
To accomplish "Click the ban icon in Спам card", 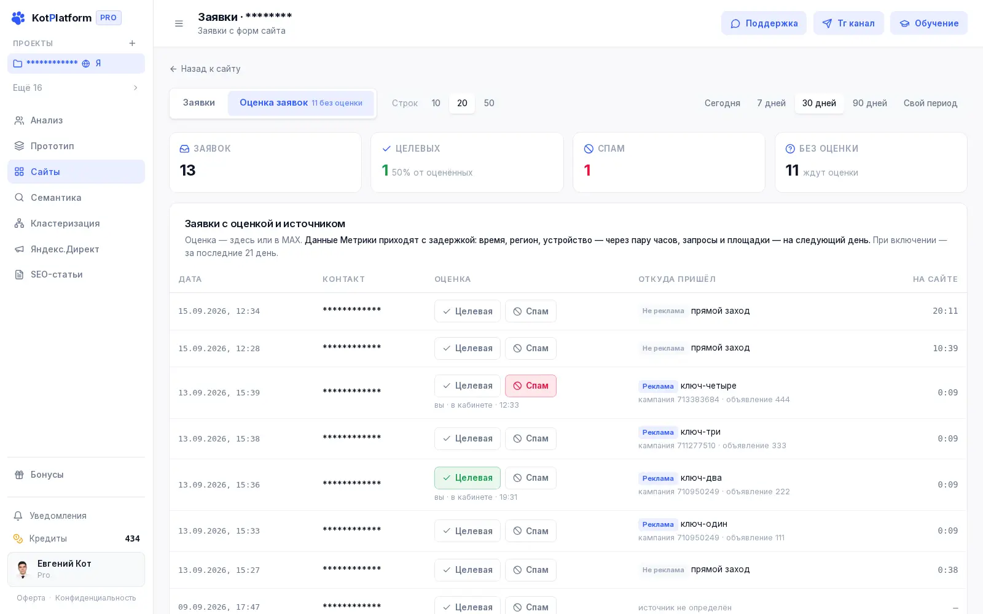I will (589, 149).
